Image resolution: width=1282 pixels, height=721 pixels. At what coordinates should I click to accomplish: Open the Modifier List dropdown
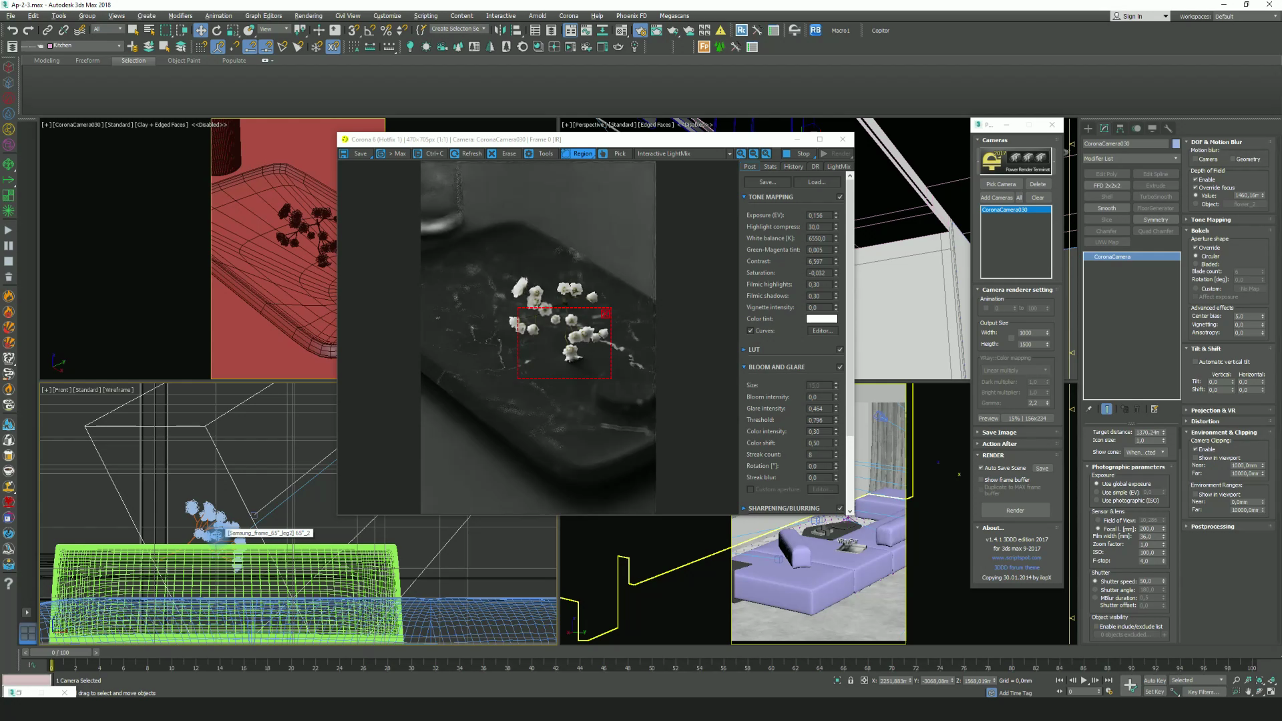1131,159
